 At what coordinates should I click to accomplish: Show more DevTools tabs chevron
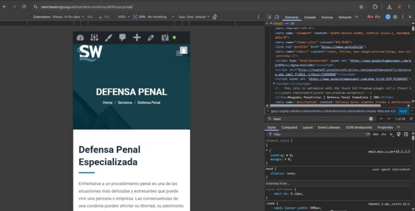coord(357,17)
